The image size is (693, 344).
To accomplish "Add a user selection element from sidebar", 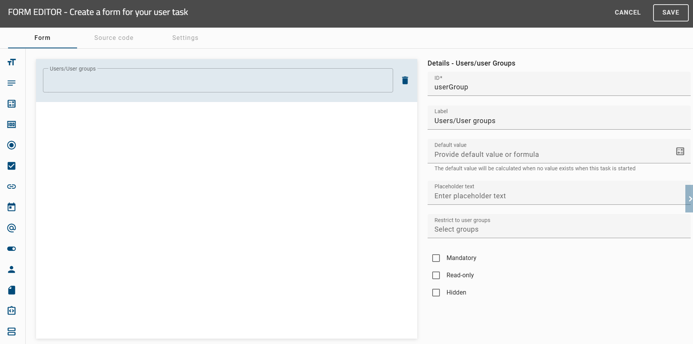I will tap(12, 269).
